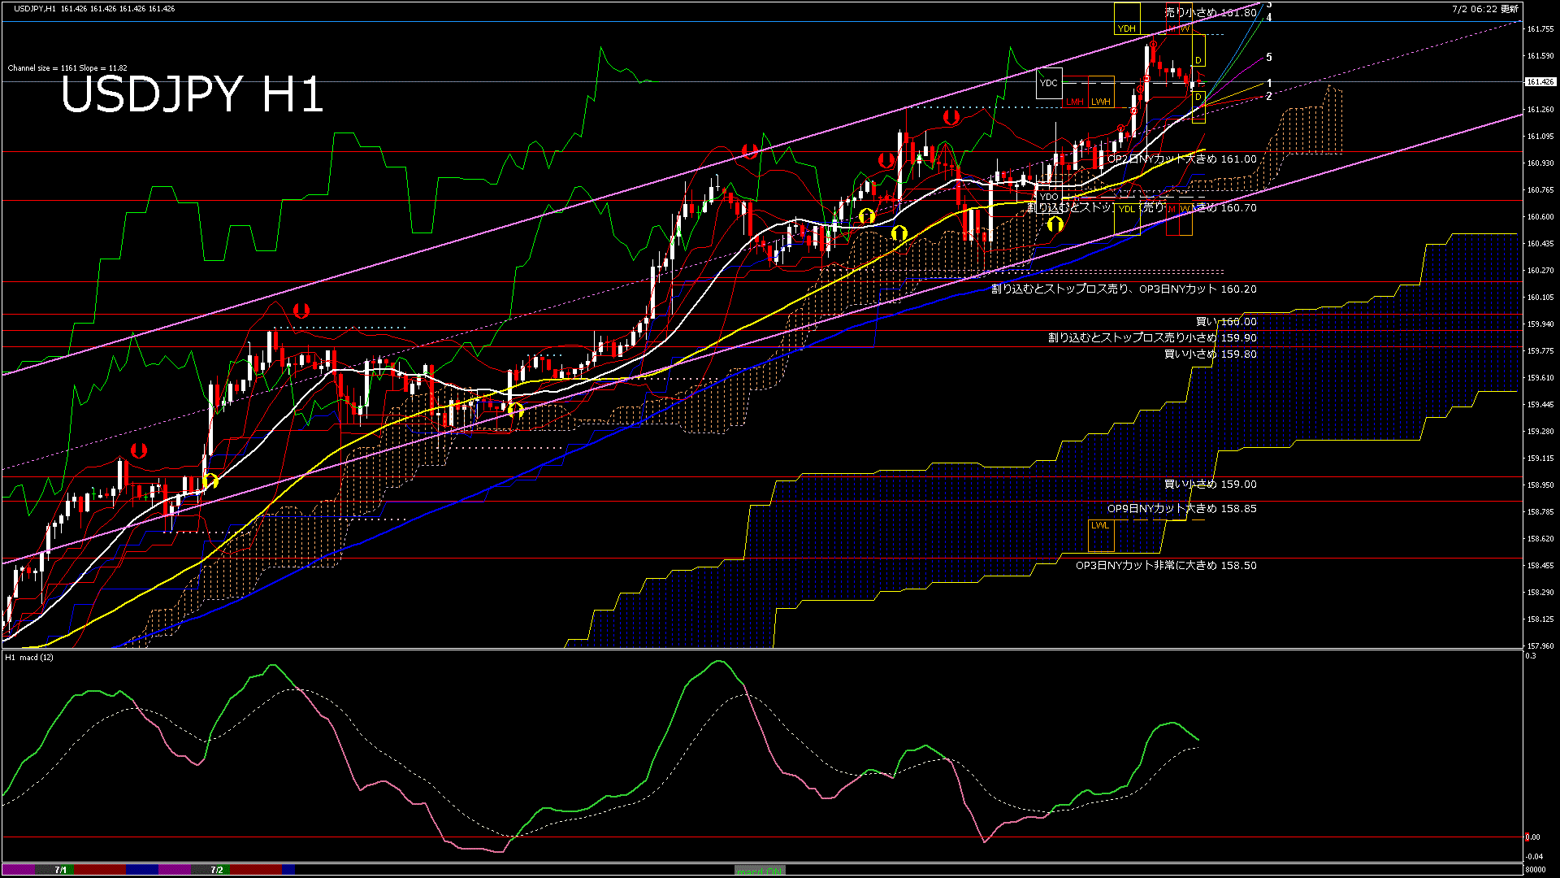The image size is (1560, 878).
Task: Click the projection line label 4
Action: coord(1269,17)
